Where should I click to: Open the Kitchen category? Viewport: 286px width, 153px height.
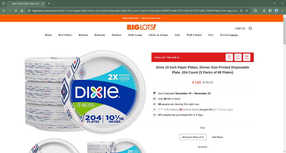pos(83,35)
